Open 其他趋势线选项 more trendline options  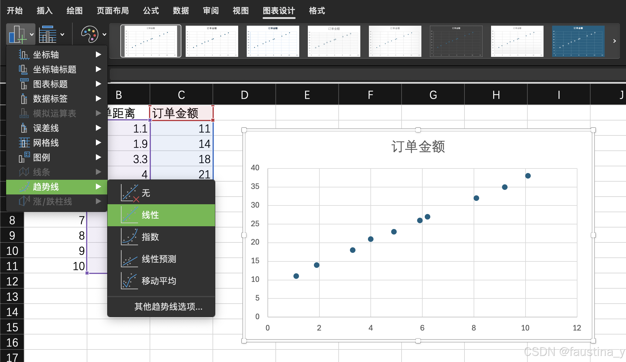pos(168,307)
